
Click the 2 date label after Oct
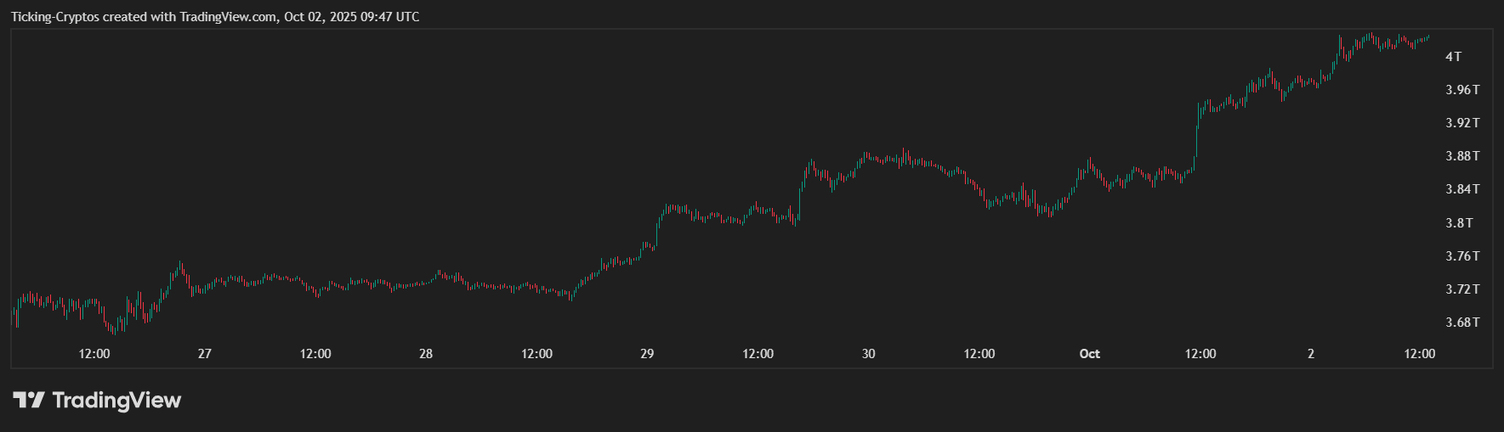click(x=1311, y=354)
